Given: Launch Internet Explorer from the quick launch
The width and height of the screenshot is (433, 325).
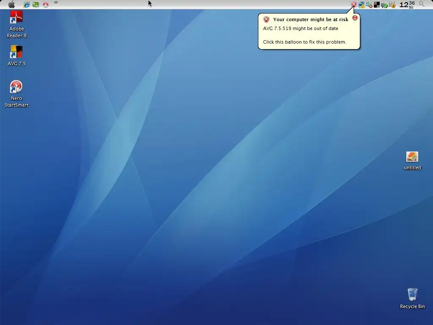Looking at the screenshot, I should [x=27, y=4].
